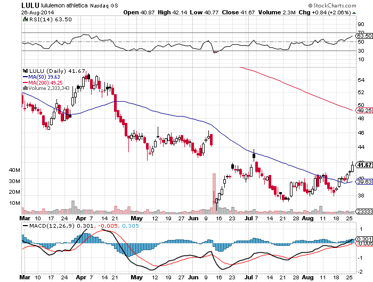Click the 46 price axis label
This screenshot has width=373, height=282.
[361, 132]
